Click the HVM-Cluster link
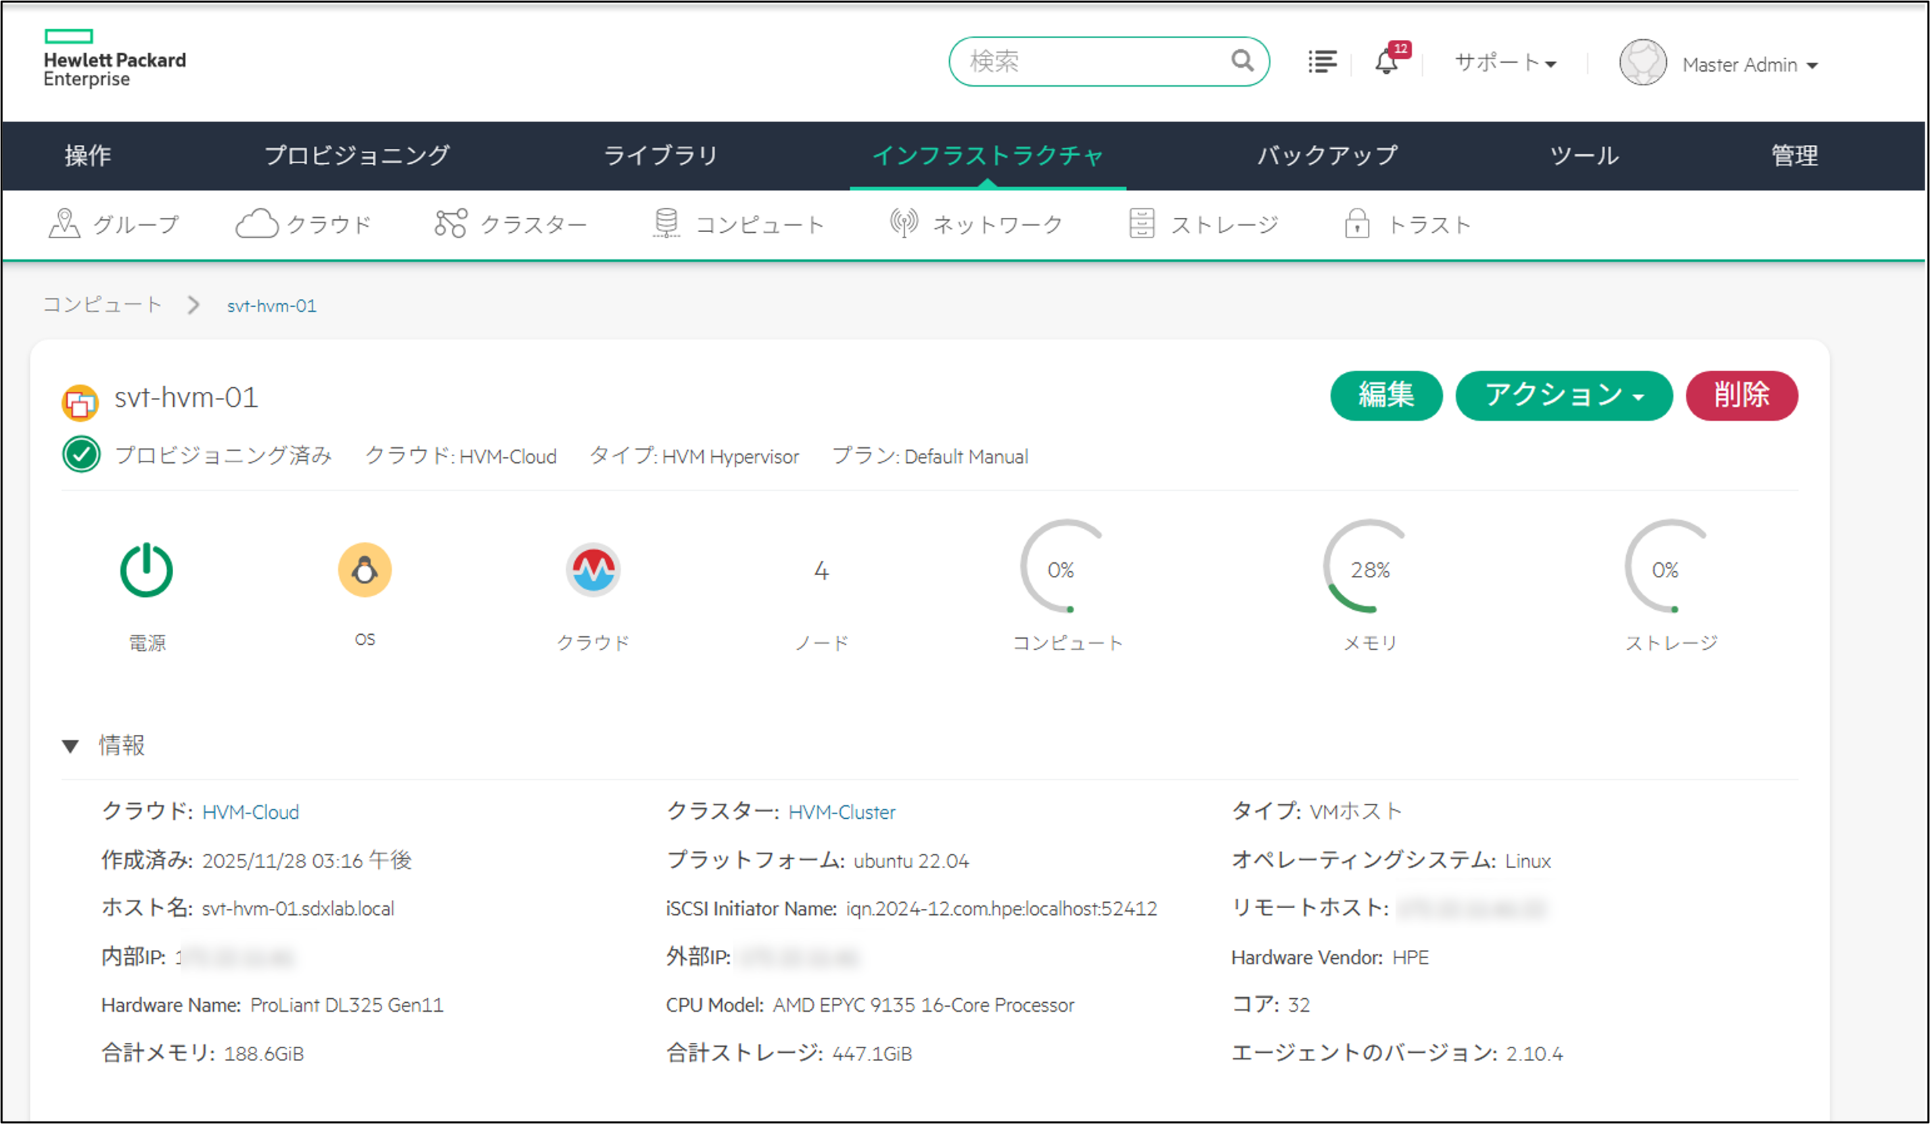 842,812
